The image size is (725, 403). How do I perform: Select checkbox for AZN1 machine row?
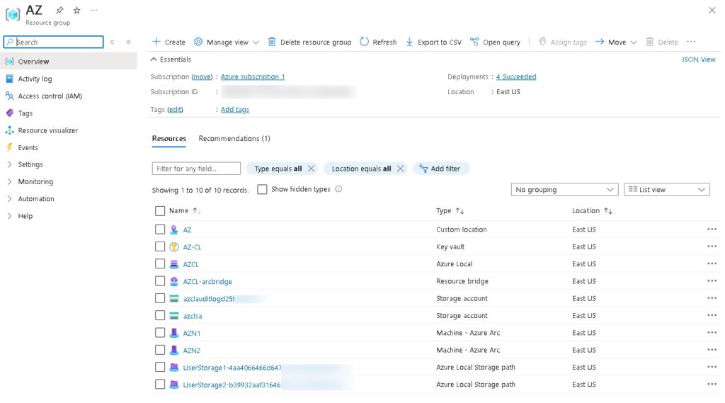point(160,333)
